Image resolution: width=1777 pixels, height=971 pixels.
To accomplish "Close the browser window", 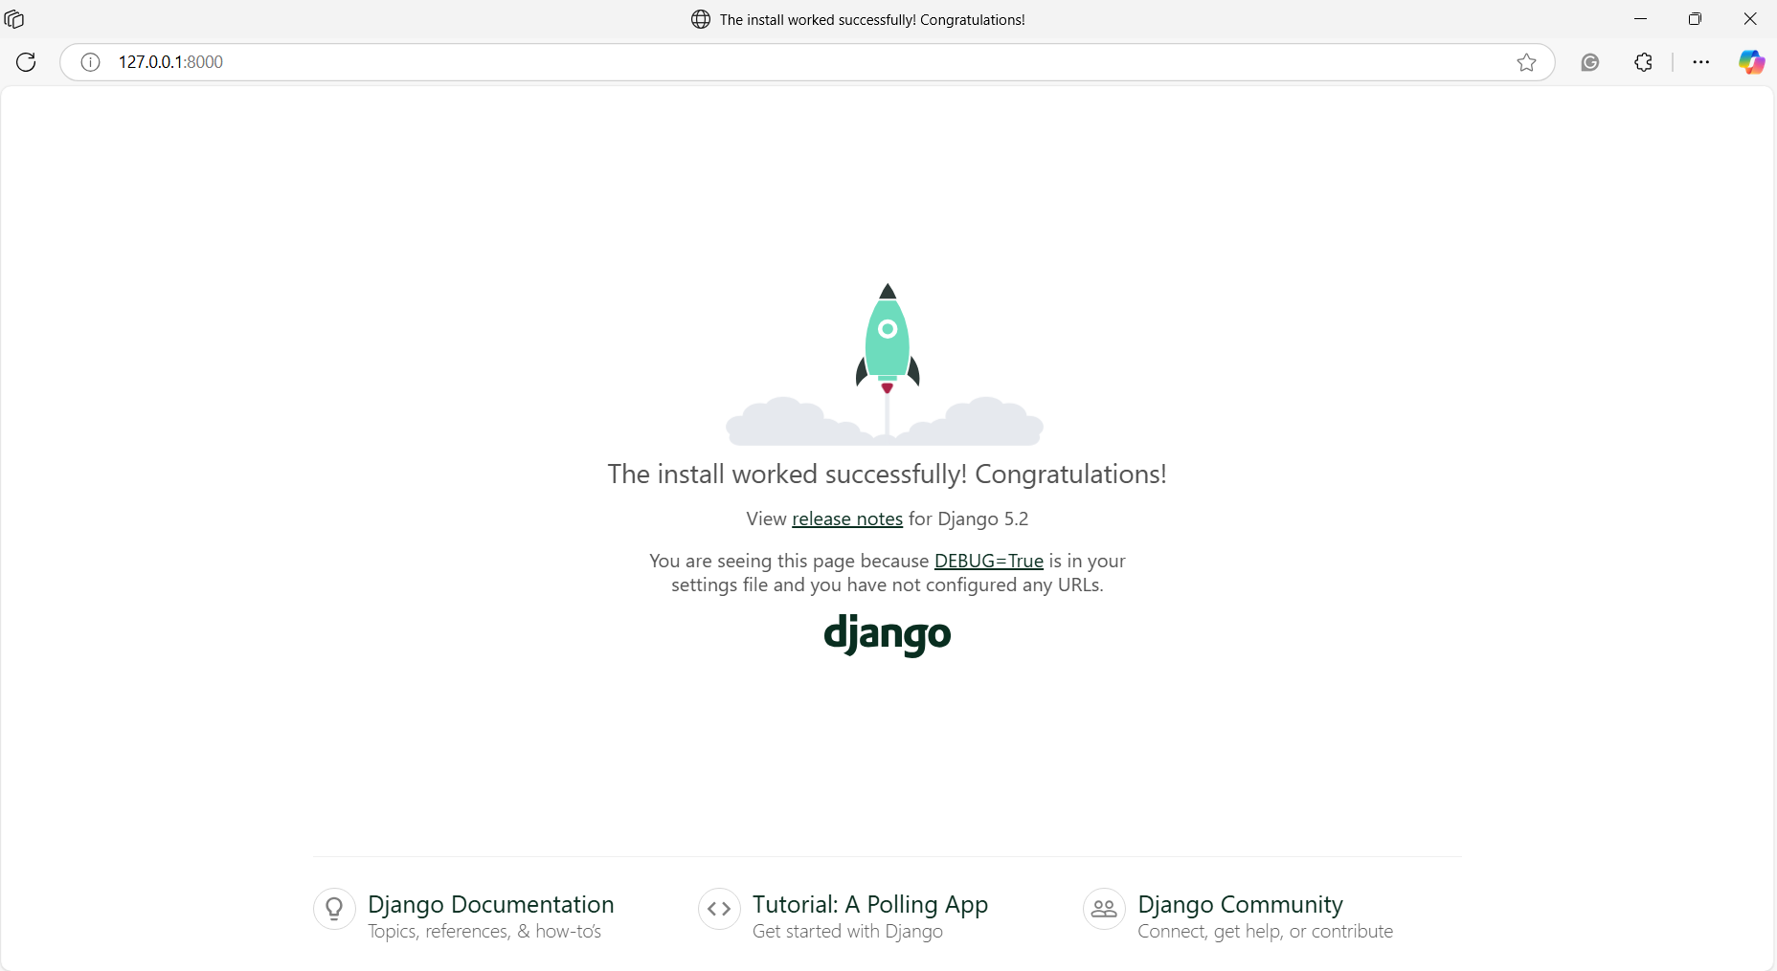I will point(1750,19).
